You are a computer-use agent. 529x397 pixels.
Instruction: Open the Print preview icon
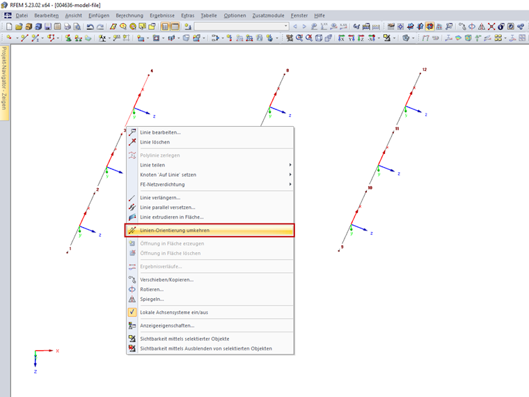coord(77,26)
